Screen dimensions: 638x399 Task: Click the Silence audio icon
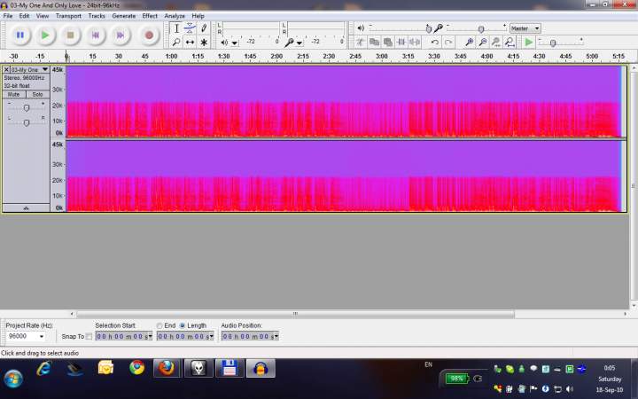click(x=414, y=42)
